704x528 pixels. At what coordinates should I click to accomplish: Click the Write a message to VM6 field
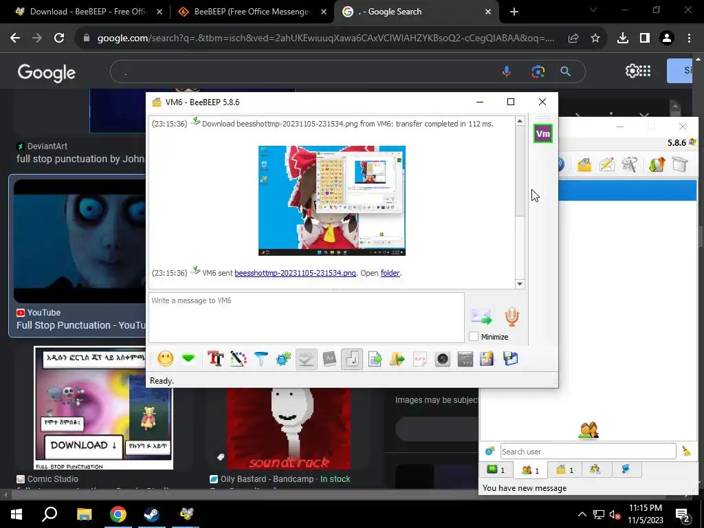306,318
